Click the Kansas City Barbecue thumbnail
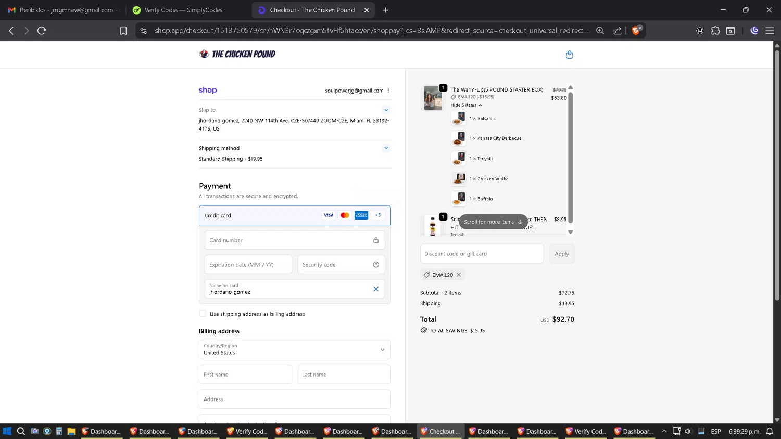 458,138
